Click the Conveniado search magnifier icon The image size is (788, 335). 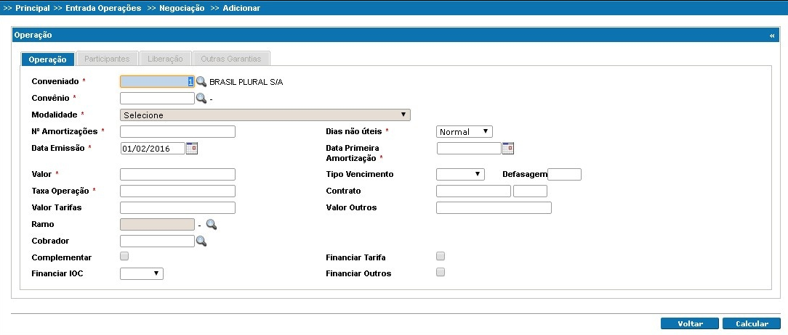tap(201, 82)
